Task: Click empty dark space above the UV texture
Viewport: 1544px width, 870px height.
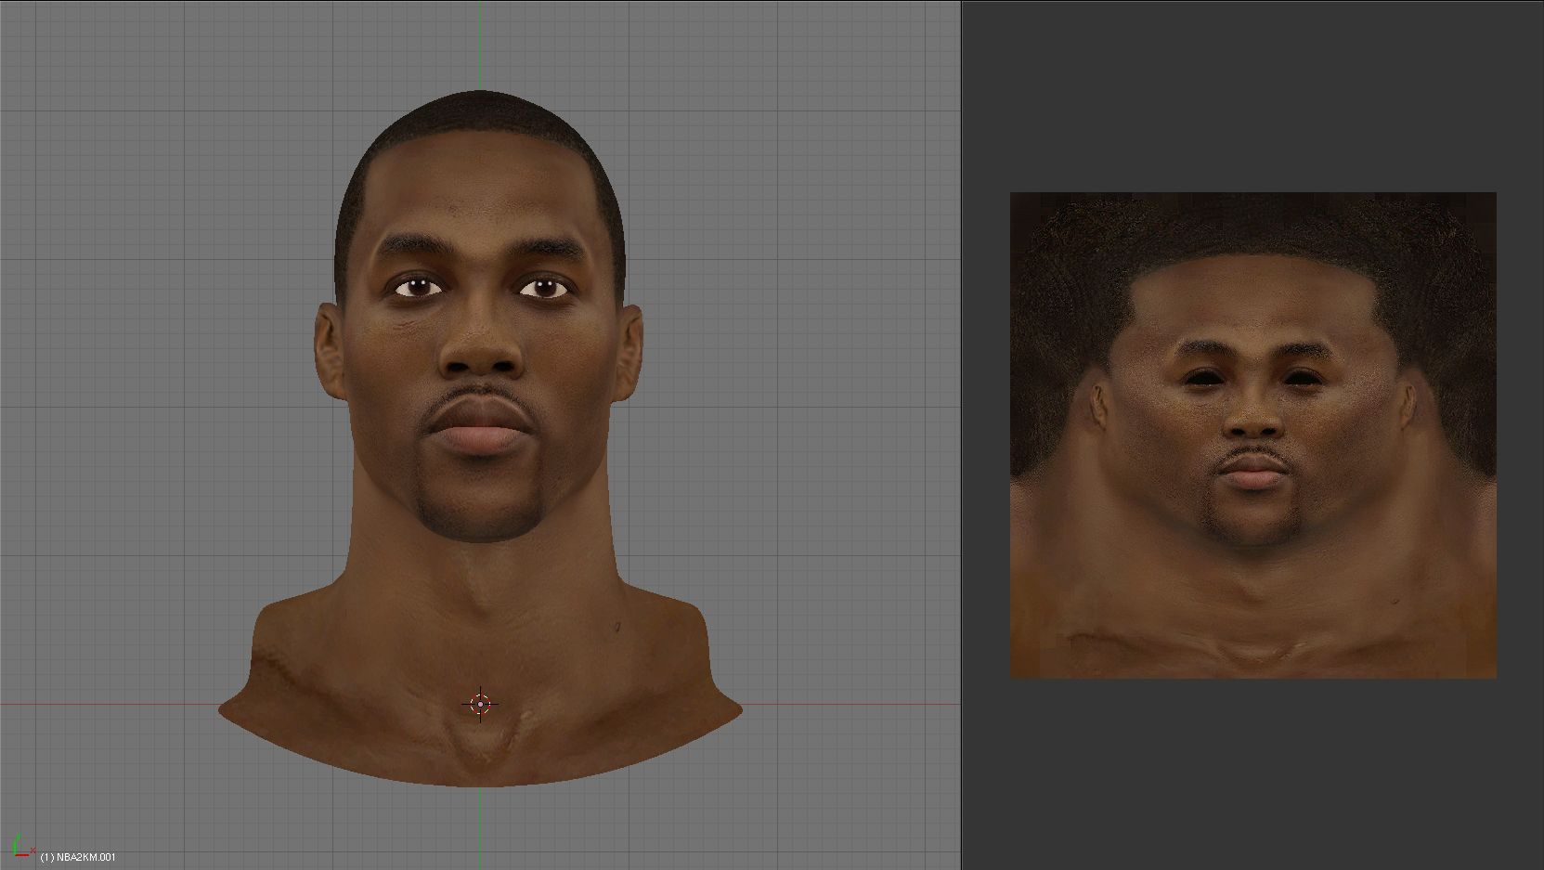Action: (x=1253, y=93)
